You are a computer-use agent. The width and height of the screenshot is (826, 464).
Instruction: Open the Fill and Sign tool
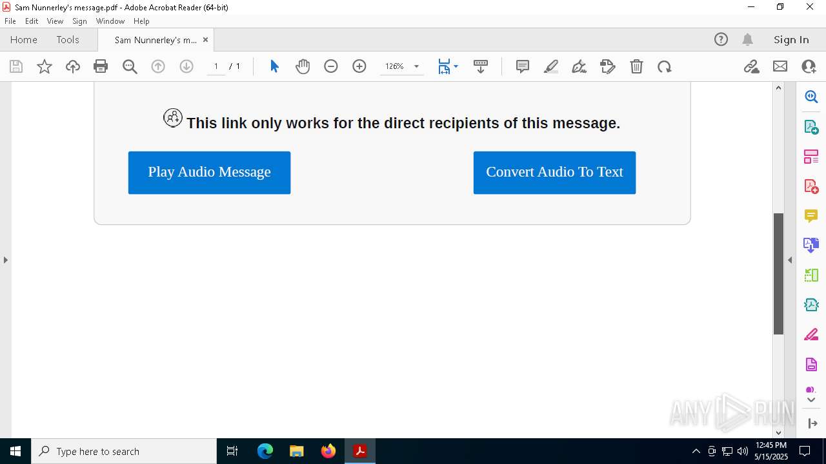point(608,66)
